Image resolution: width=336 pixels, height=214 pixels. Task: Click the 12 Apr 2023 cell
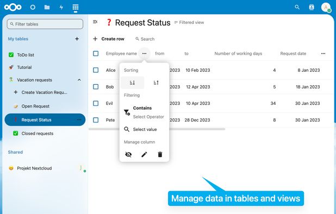pos(198,87)
